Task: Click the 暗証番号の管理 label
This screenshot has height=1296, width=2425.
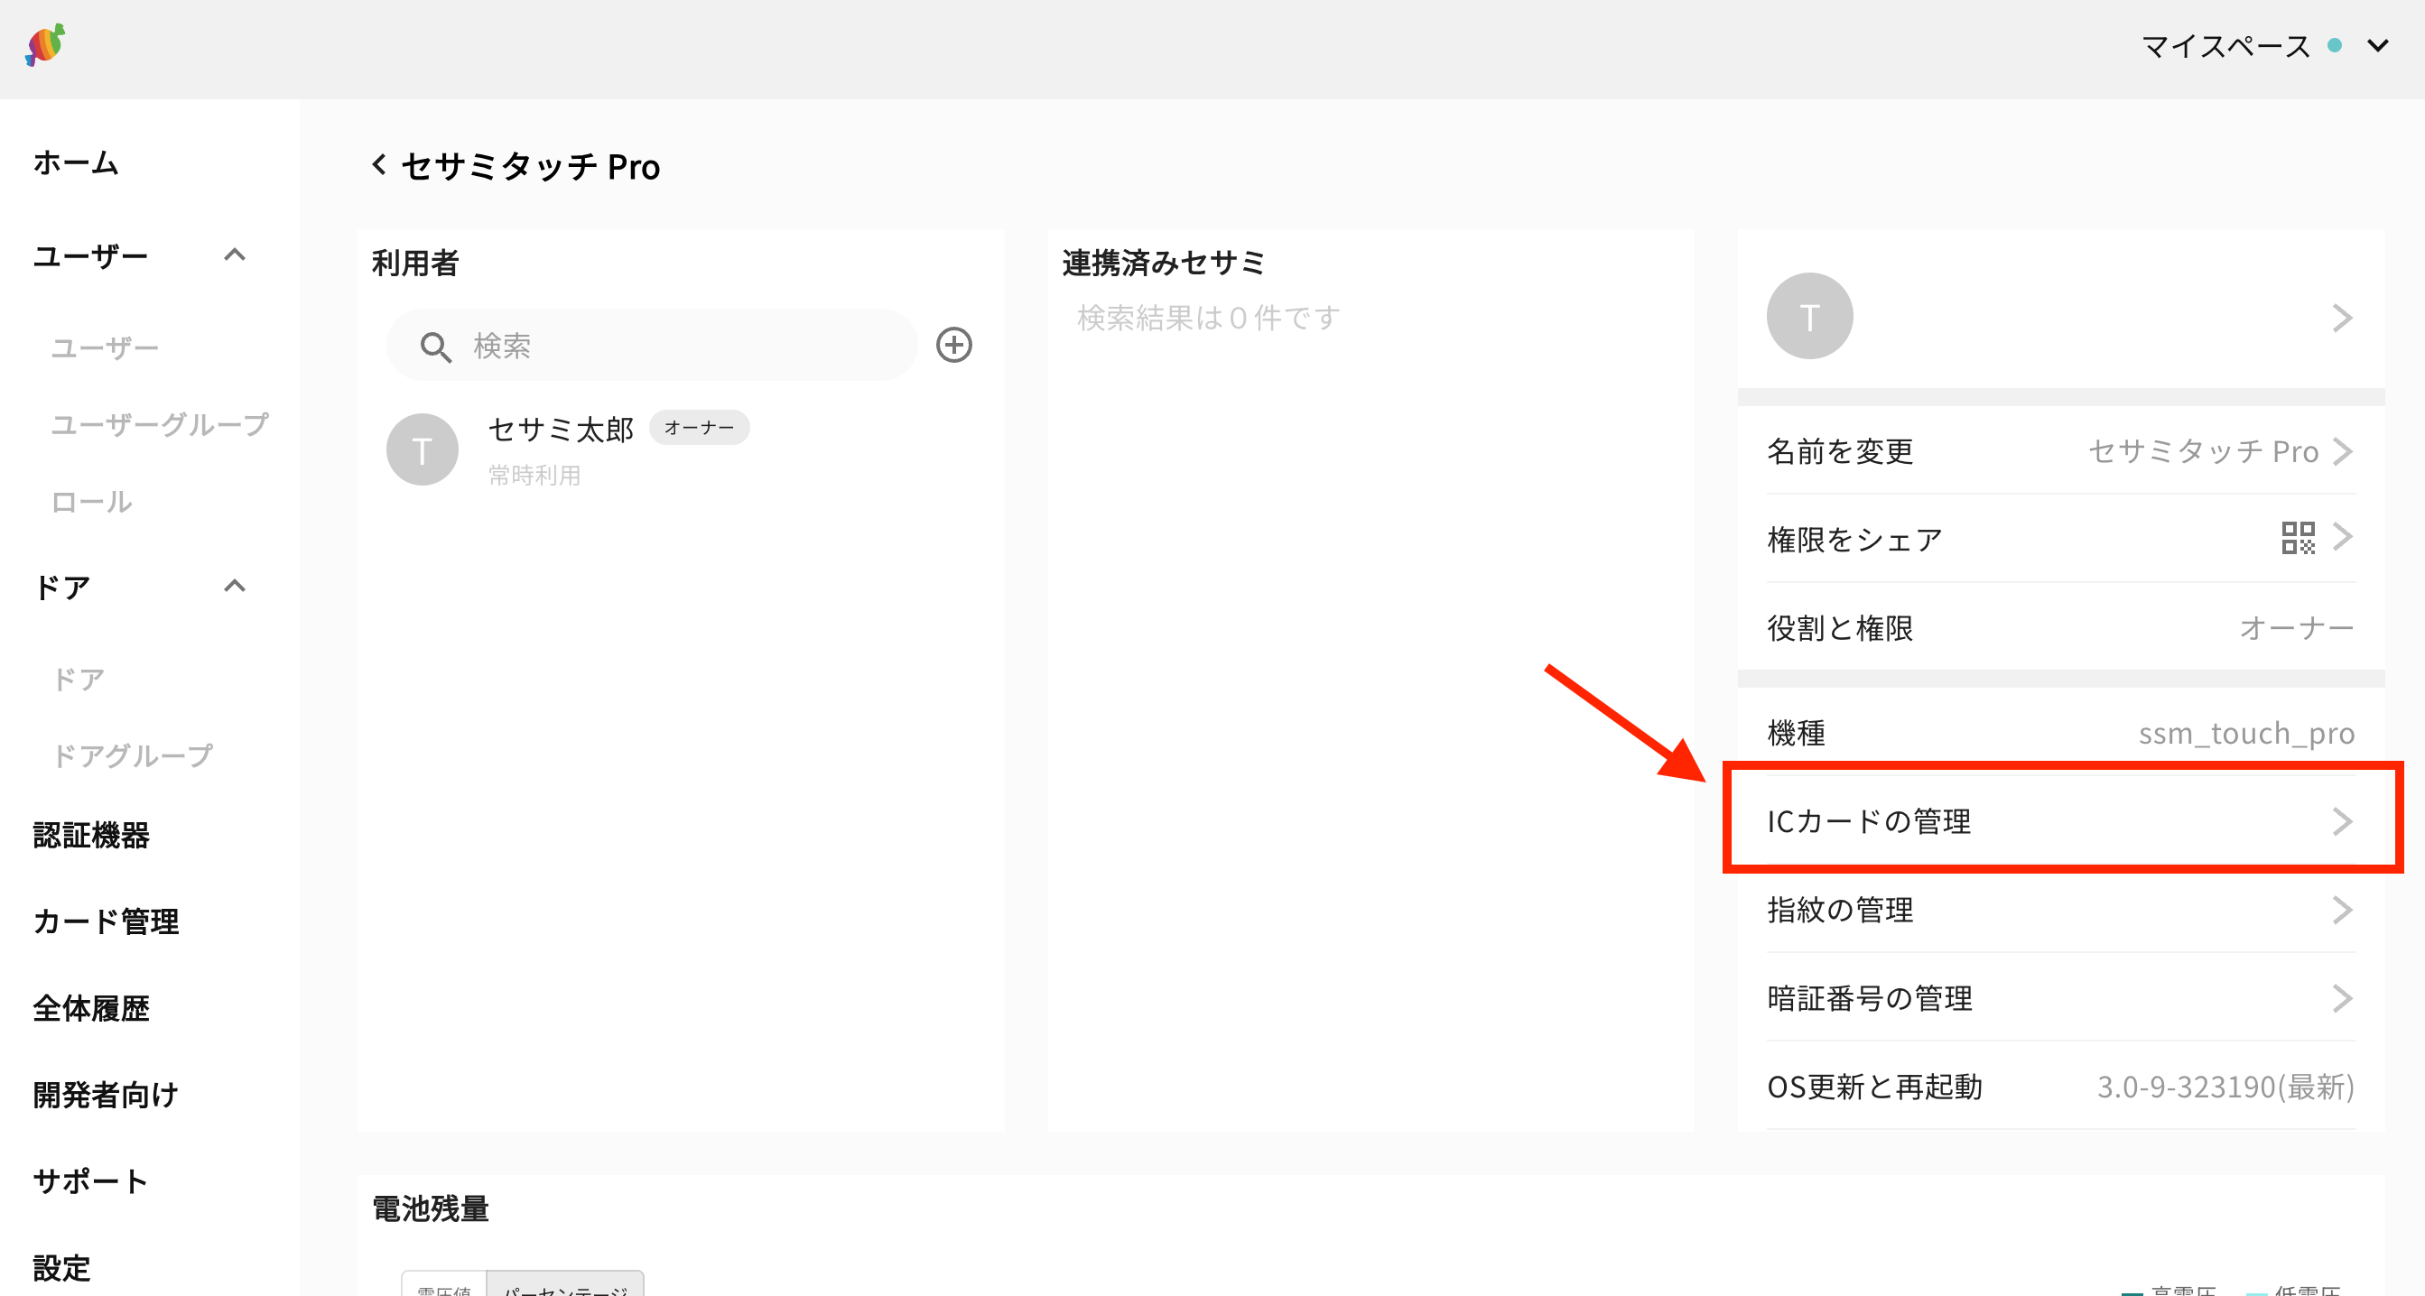Action: click(1870, 998)
